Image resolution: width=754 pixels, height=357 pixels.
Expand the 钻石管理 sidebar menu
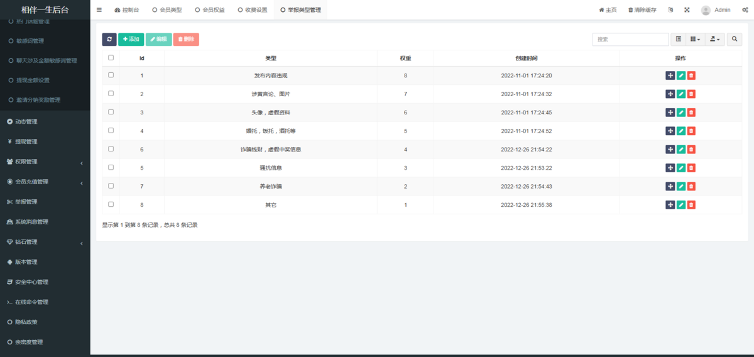click(x=45, y=242)
